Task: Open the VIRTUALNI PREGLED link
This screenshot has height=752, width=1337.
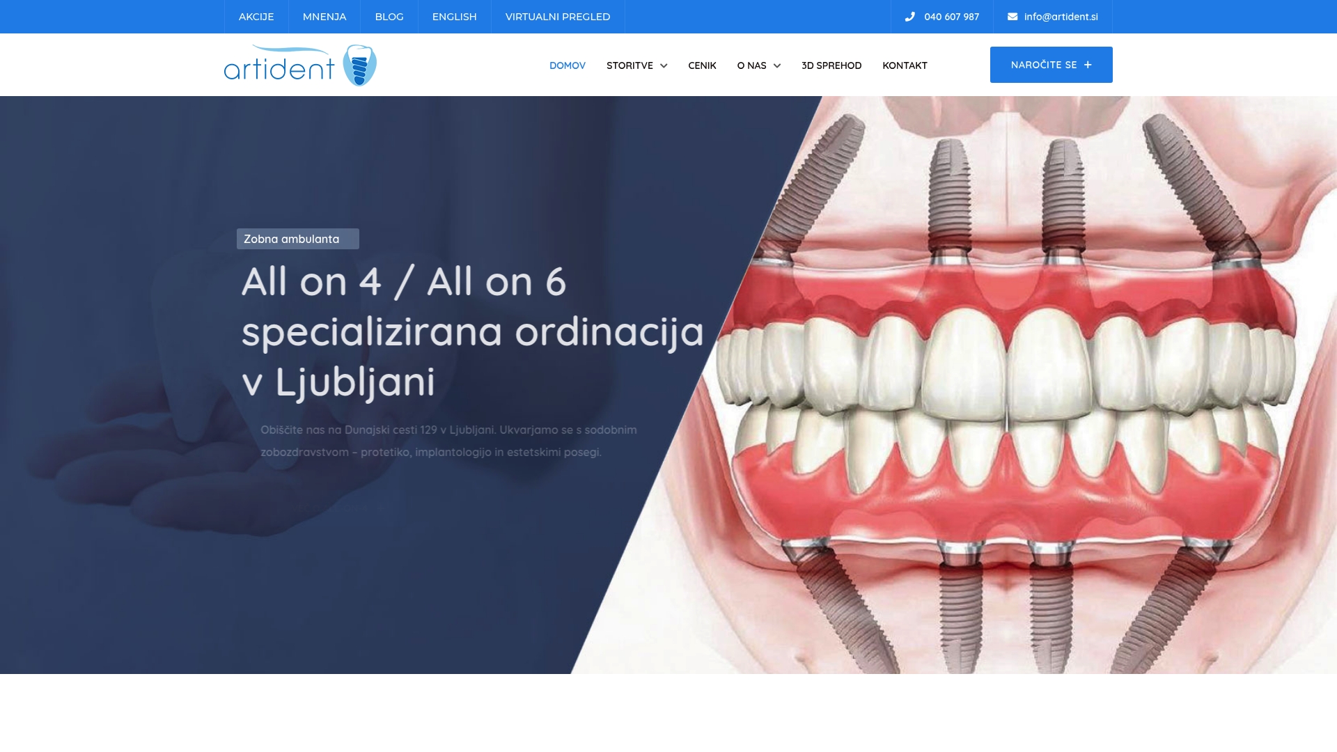Action: [557, 16]
